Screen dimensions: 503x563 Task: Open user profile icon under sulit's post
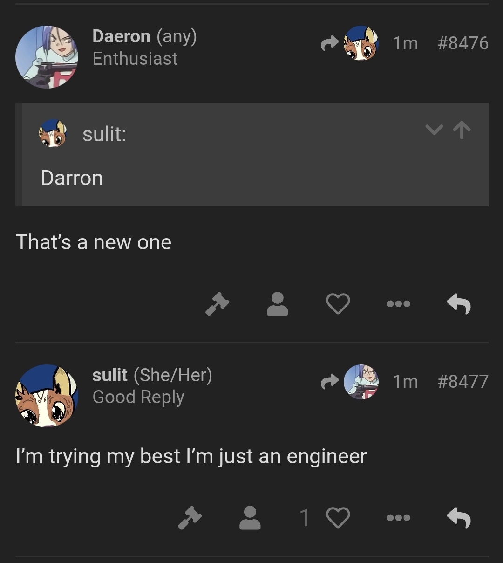(x=250, y=518)
